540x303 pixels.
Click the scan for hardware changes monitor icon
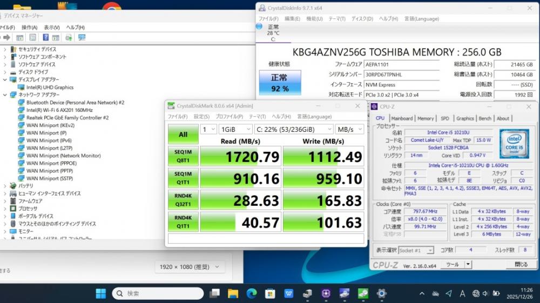pyautogui.click(x=82, y=37)
